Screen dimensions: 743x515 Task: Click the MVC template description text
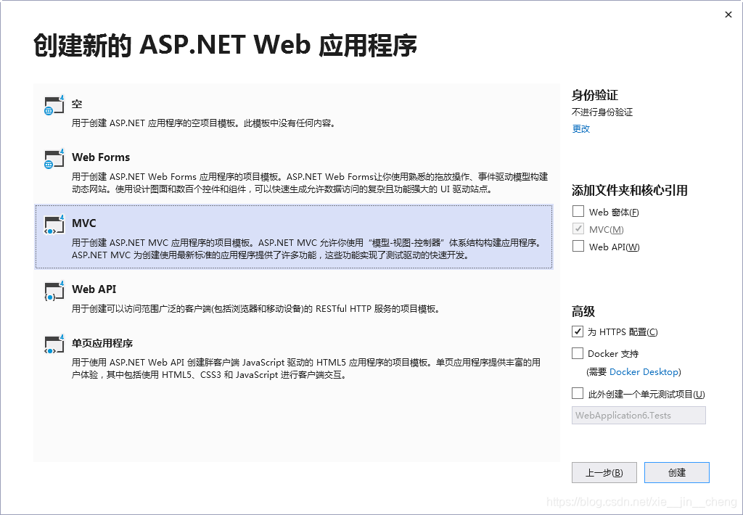click(307, 249)
